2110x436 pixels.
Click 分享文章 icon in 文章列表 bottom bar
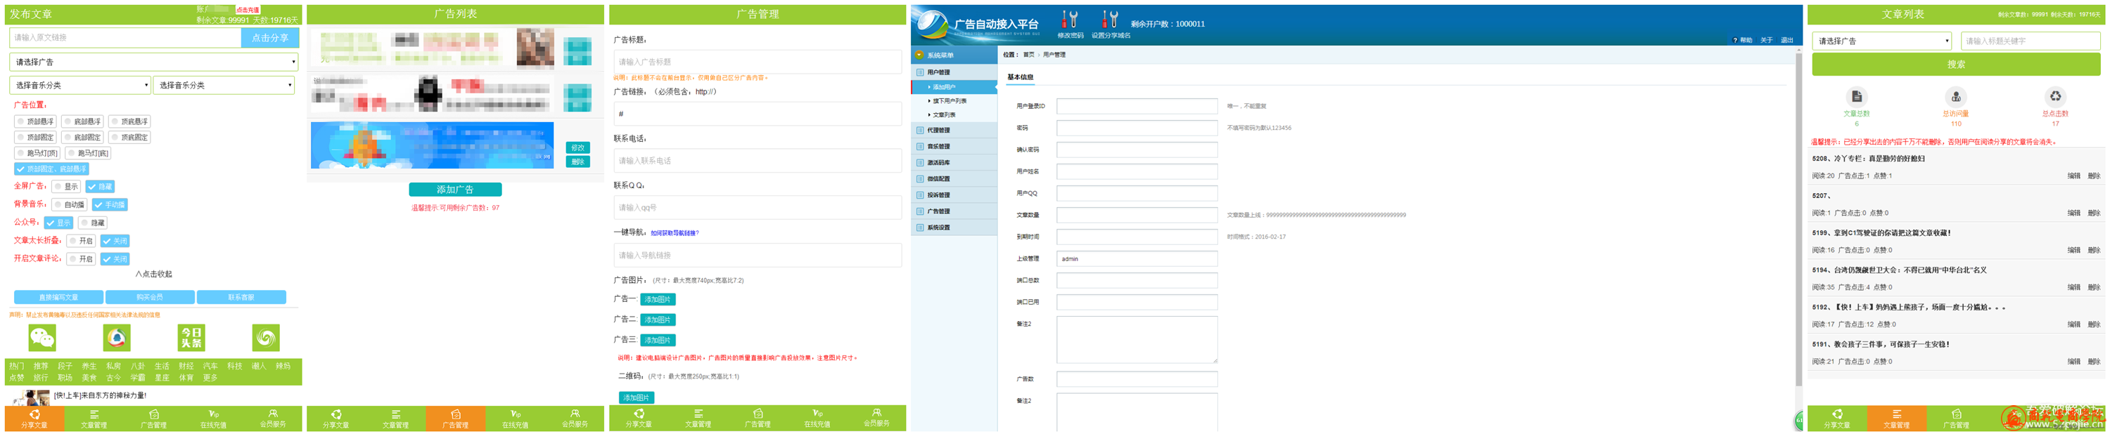[1837, 415]
